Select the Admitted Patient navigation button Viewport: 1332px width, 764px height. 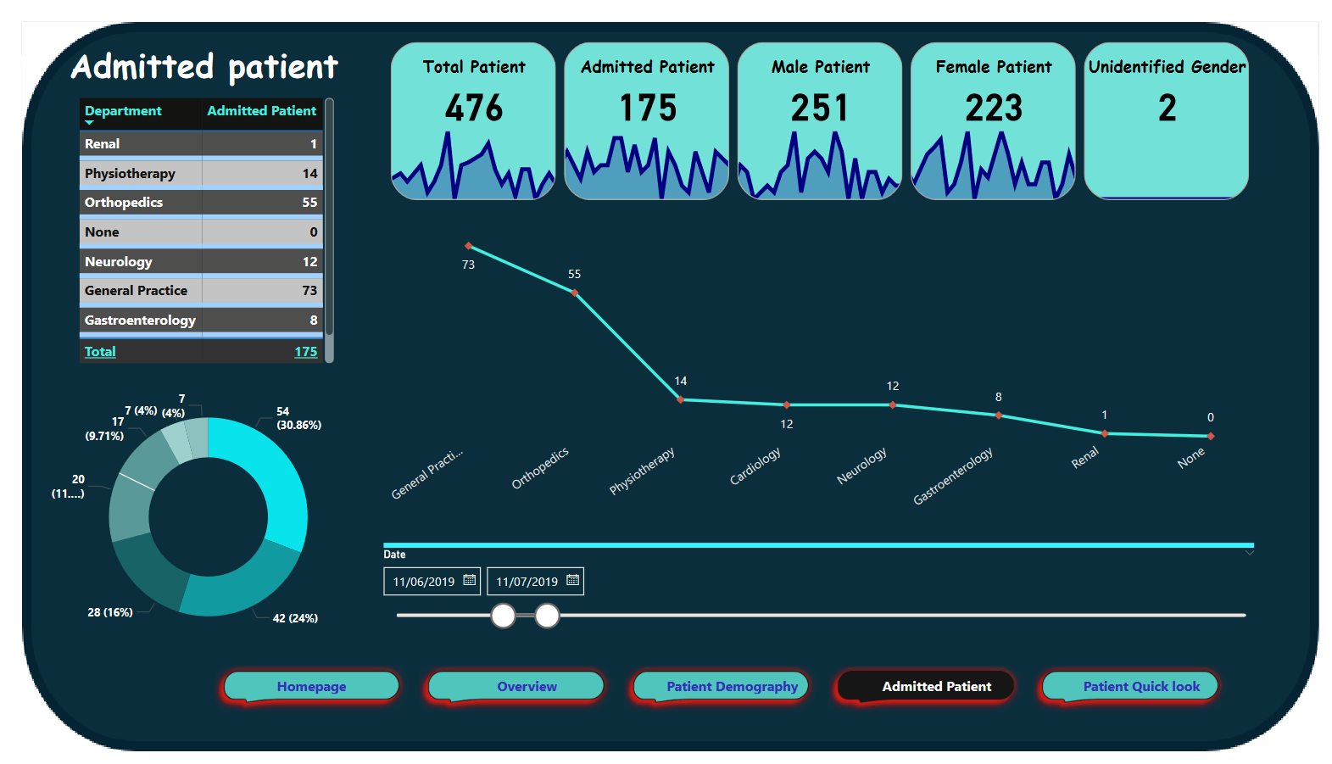[x=926, y=686]
